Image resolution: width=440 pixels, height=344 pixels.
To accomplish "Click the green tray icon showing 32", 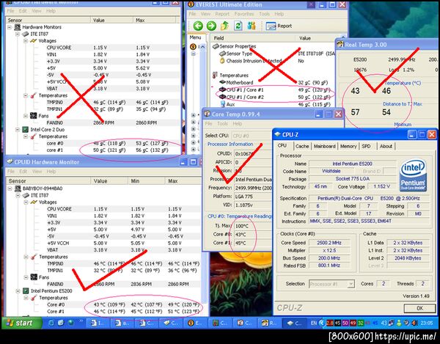I will tap(361, 323).
